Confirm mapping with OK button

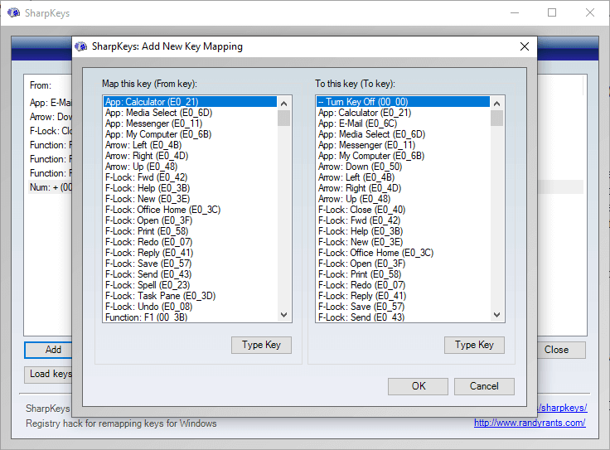coord(419,386)
